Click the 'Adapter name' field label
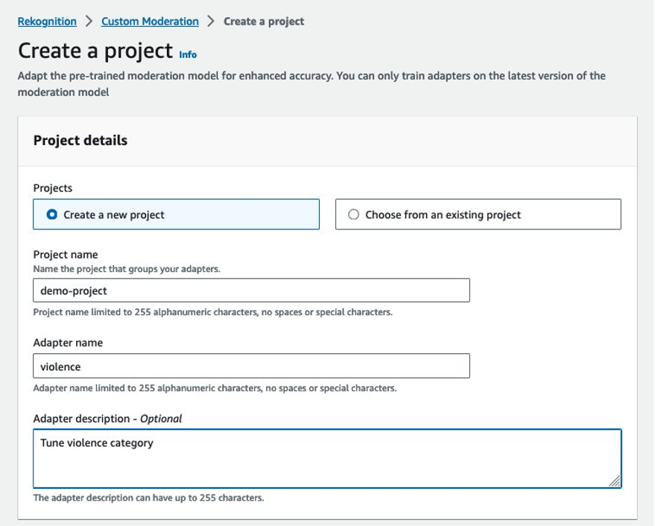The width and height of the screenshot is (655, 526). point(68,343)
